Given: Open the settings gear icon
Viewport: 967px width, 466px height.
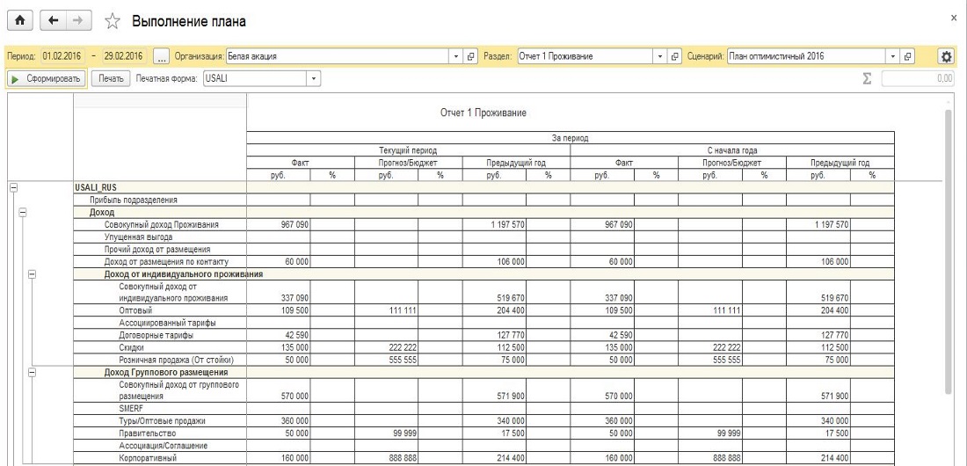Looking at the screenshot, I should click(x=947, y=56).
